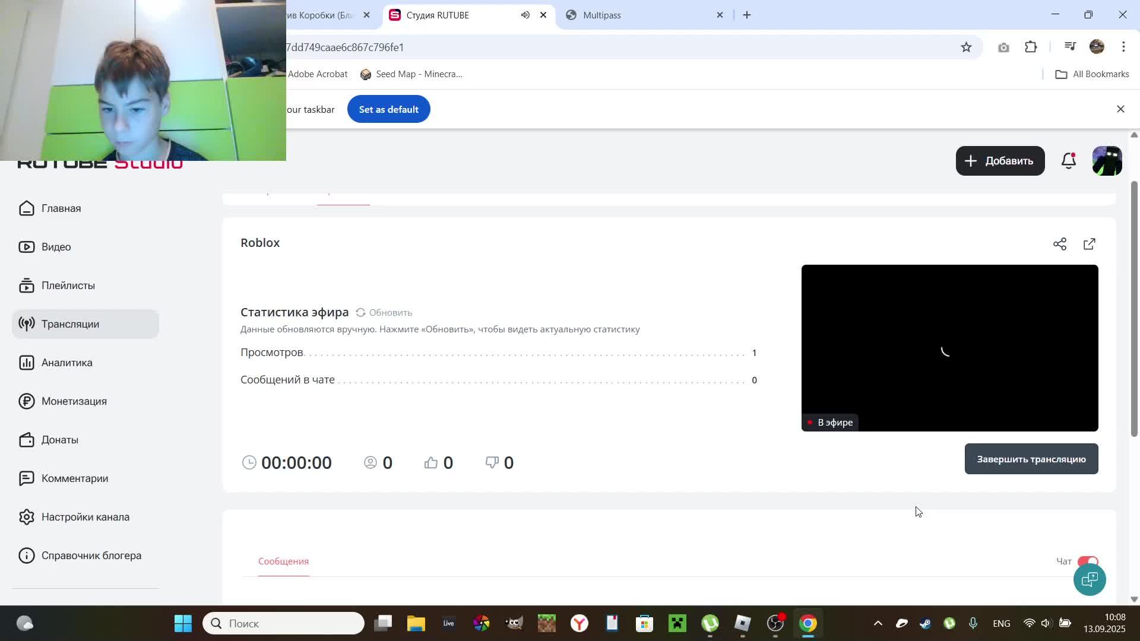Go to Аналитика in sidebar

[x=66, y=363]
